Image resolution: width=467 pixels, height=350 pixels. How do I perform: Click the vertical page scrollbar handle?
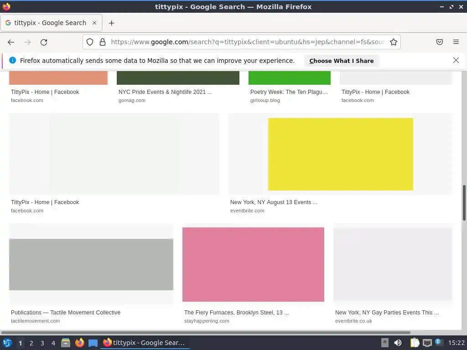click(x=464, y=203)
